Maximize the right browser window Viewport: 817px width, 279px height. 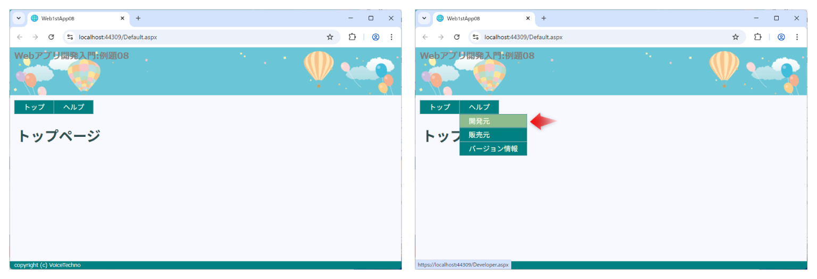click(x=777, y=18)
